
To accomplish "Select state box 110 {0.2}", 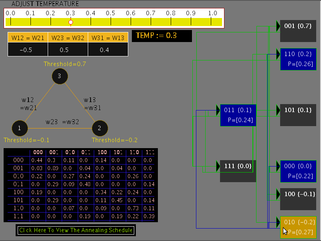I will [x=298, y=59].
